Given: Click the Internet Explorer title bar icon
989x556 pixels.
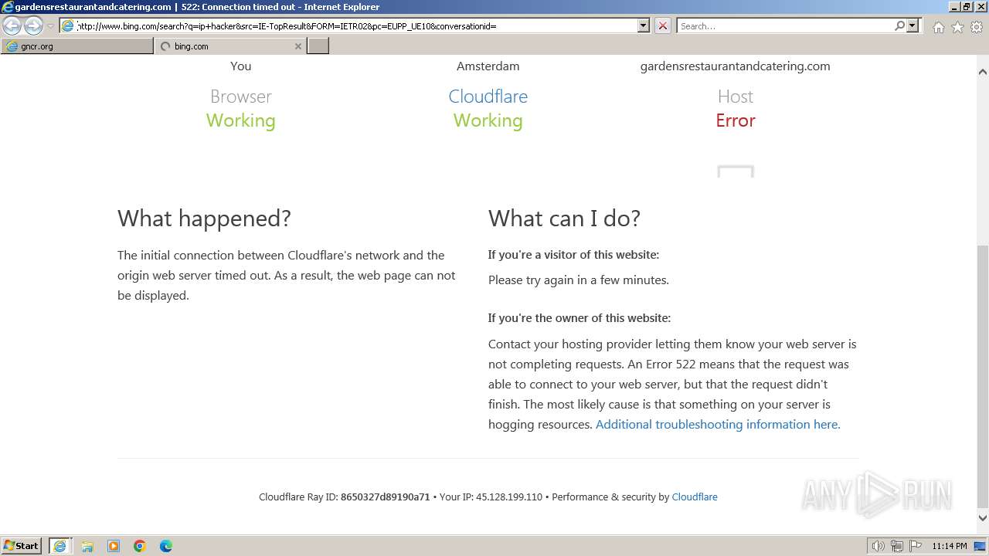Looking at the screenshot, I should (8, 7).
